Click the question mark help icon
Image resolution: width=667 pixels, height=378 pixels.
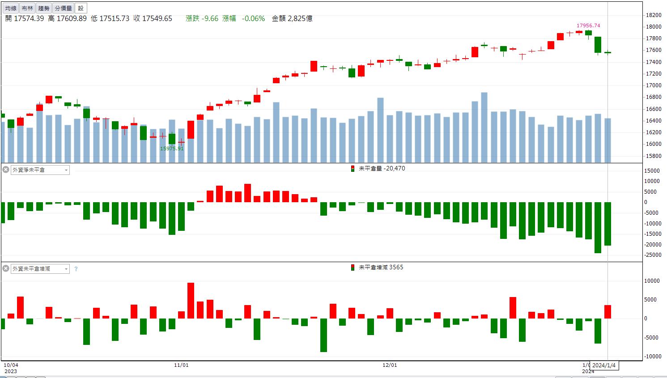[76, 269]
